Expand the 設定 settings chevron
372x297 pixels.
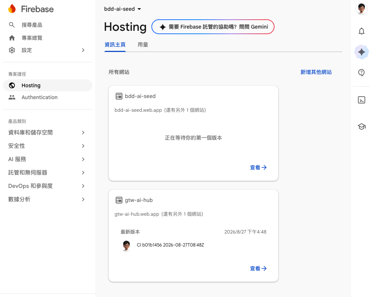pos(83,50)
